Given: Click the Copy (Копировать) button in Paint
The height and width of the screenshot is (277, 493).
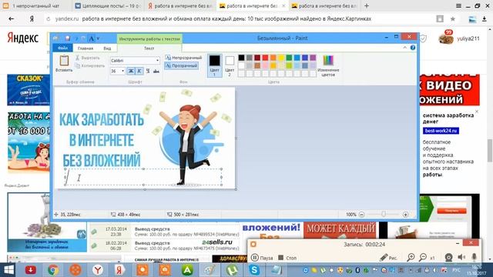Looking at the screenshot, I should click(x=90, y=65).
